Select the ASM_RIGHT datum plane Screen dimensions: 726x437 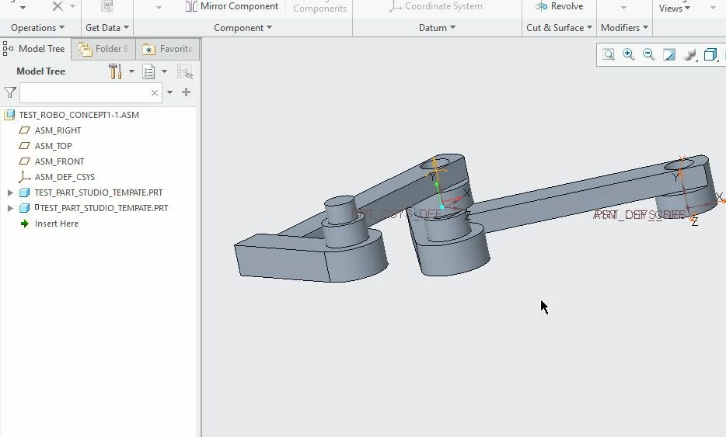point(58,130)
